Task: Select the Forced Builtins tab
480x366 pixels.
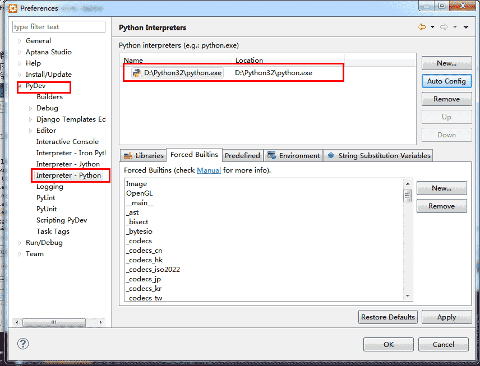Action: point(194,155)
